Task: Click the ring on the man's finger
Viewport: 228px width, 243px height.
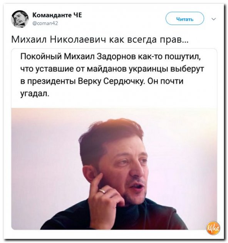Action: [102, 191]
